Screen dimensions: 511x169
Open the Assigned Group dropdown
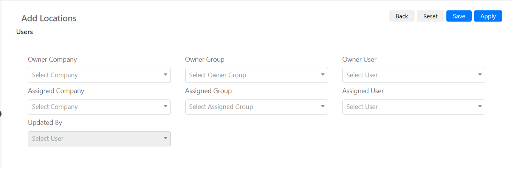(257, 107)
